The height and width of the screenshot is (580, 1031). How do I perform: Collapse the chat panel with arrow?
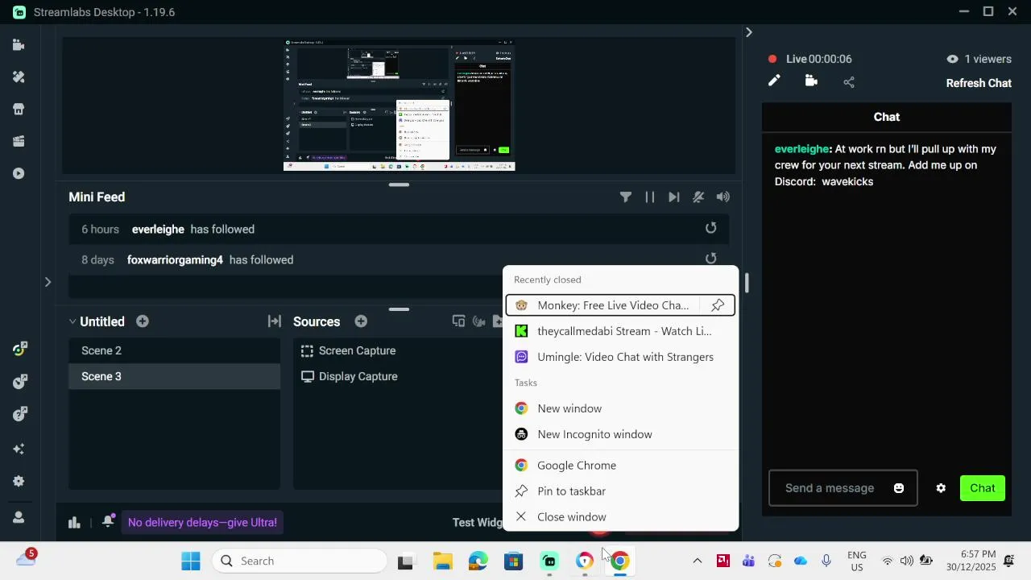(749, 32)
